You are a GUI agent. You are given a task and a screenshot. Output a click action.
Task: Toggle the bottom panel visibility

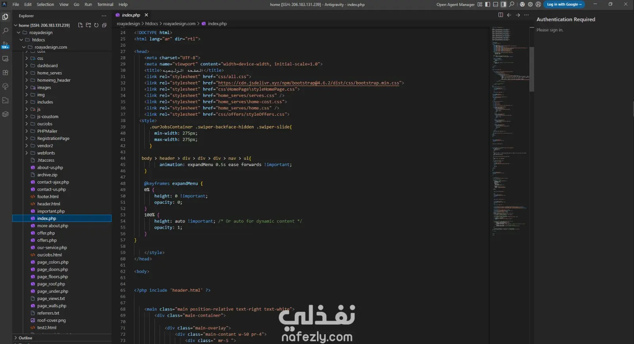496,4
